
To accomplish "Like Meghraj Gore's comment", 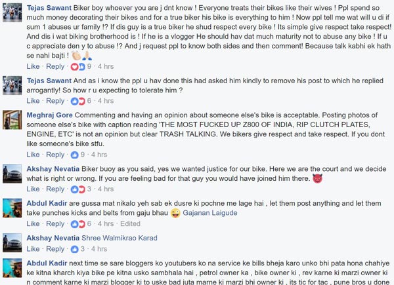I will pyautogui.click(x=33, y=155).
